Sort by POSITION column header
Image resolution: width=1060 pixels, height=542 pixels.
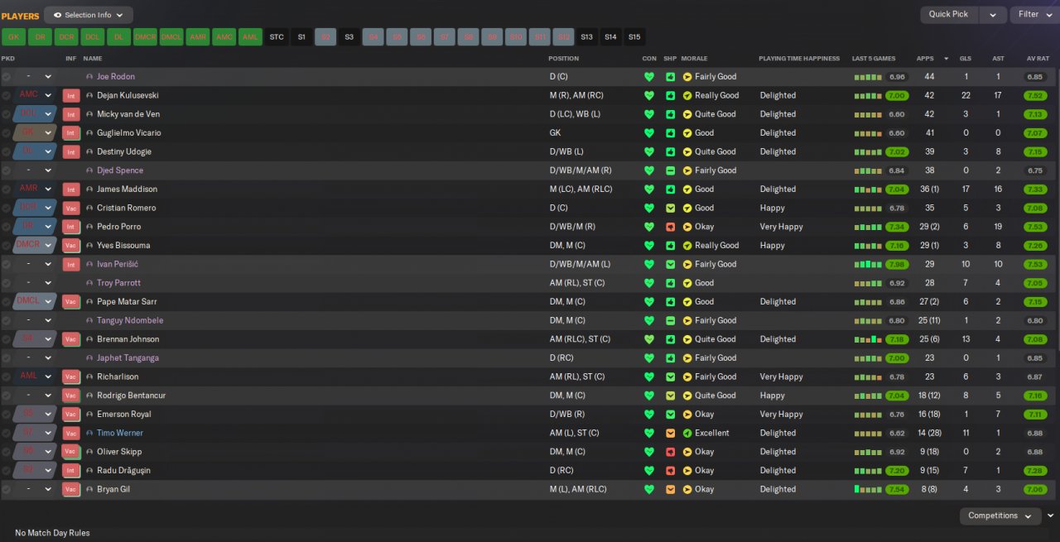(563, 59)
